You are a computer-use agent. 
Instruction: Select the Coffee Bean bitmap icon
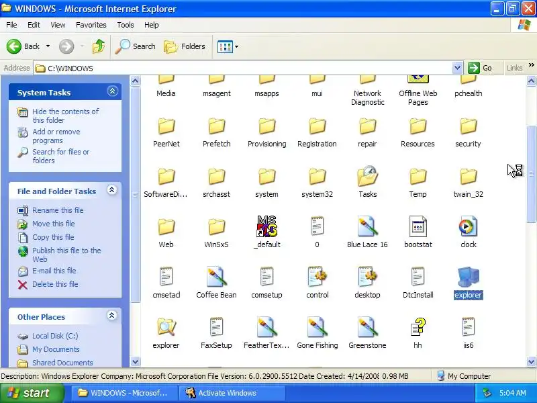[x=216, y=277]
